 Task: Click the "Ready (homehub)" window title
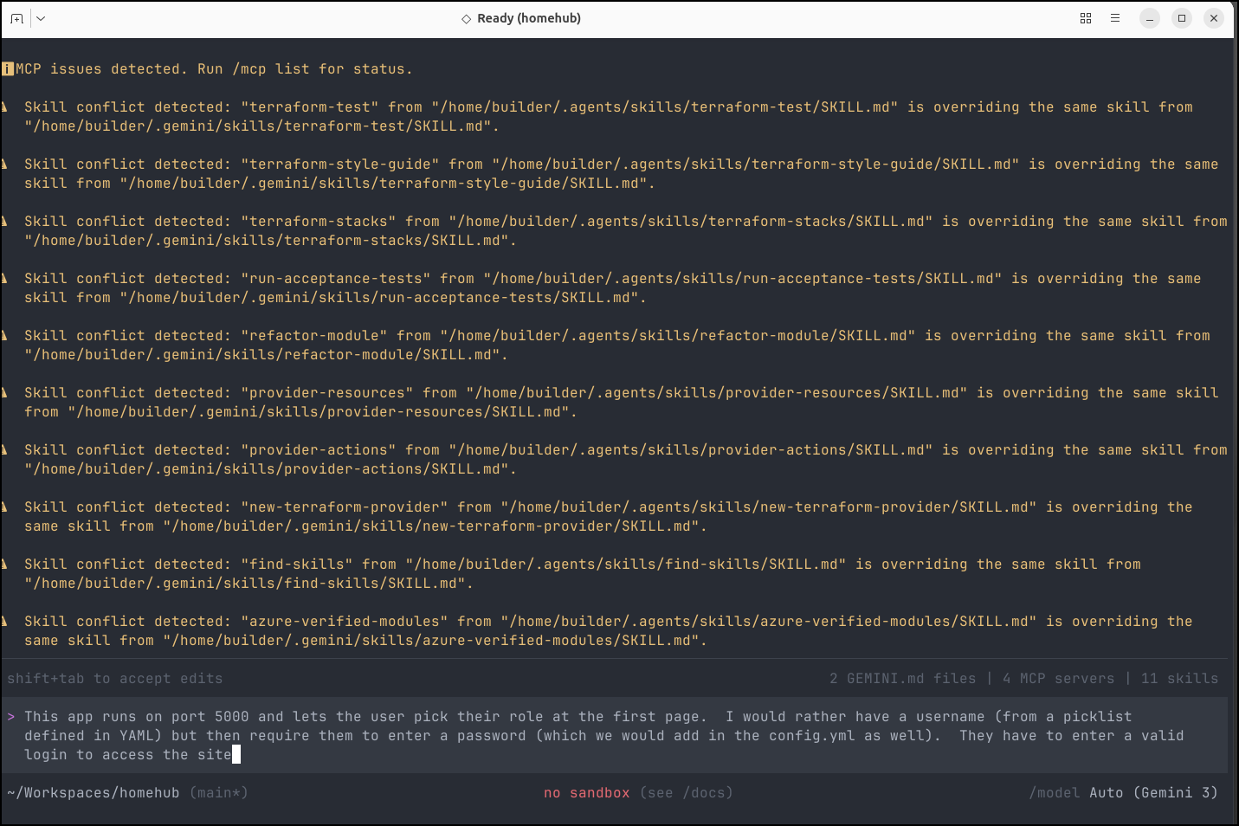point(528,18)
